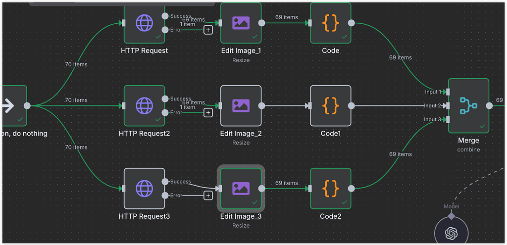
Task: Click the 'Edit Image_1' label
Action: [241, 51]
